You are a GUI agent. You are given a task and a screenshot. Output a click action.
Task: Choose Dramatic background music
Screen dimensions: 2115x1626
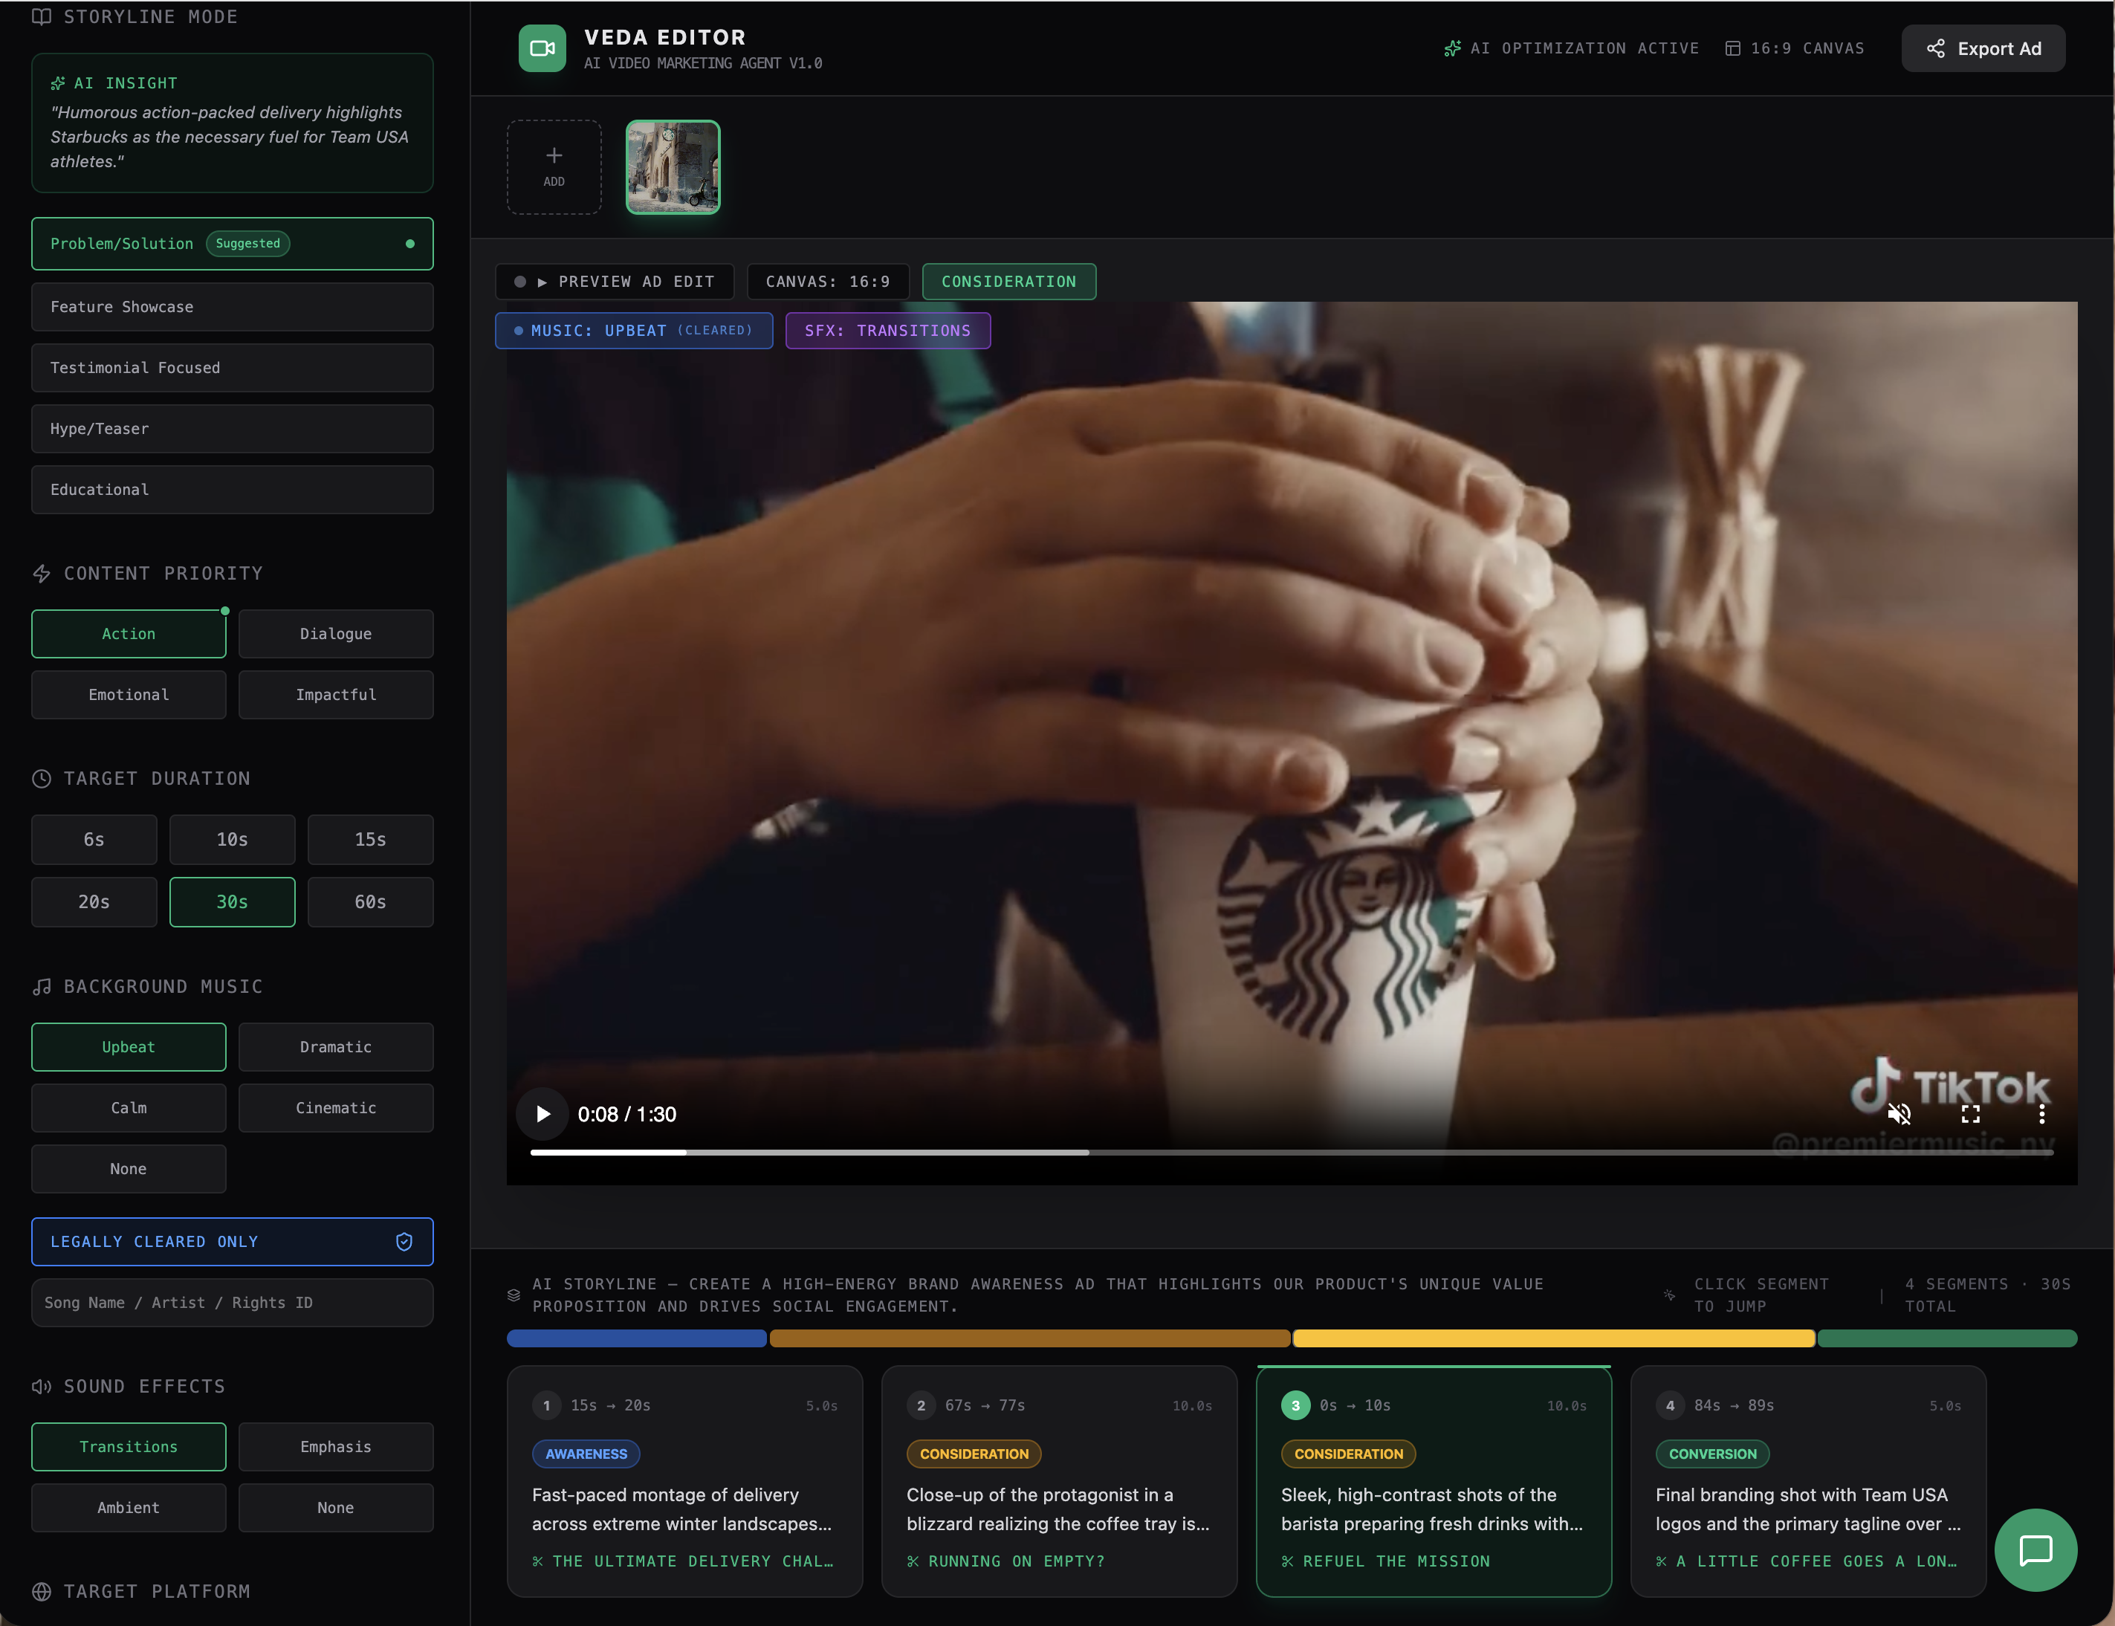pyautogui.click(x=336, y=1047)
